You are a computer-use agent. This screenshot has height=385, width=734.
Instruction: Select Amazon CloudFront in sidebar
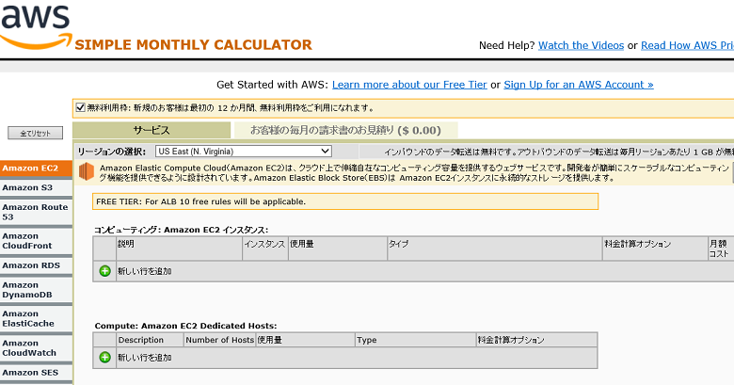(x=36, y=241)
